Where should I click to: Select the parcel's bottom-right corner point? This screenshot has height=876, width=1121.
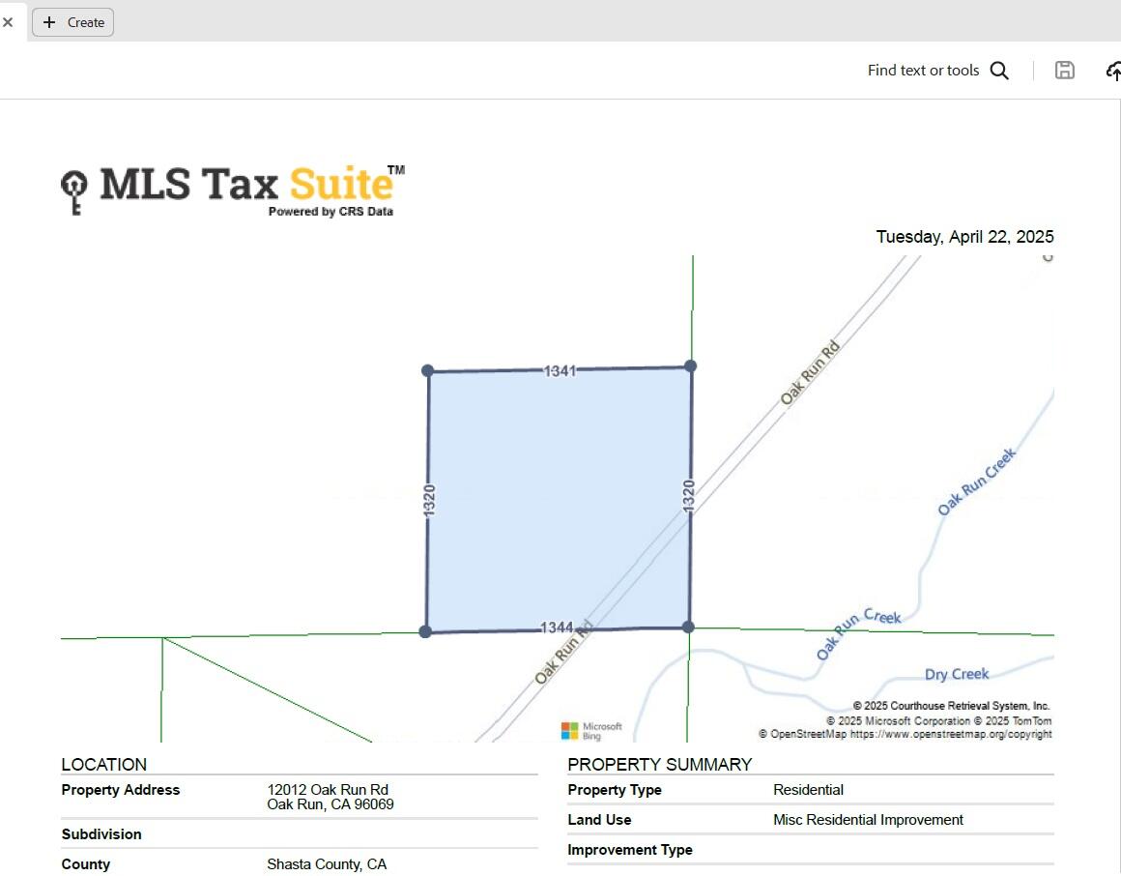[x=688, y=627]
